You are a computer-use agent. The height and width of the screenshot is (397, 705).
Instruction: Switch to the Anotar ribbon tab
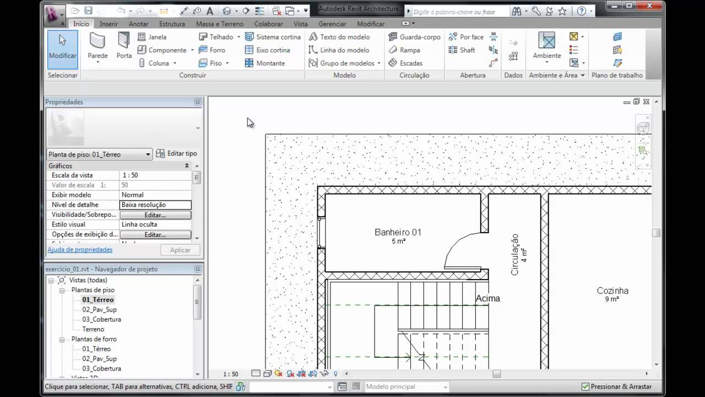(138, 24)
